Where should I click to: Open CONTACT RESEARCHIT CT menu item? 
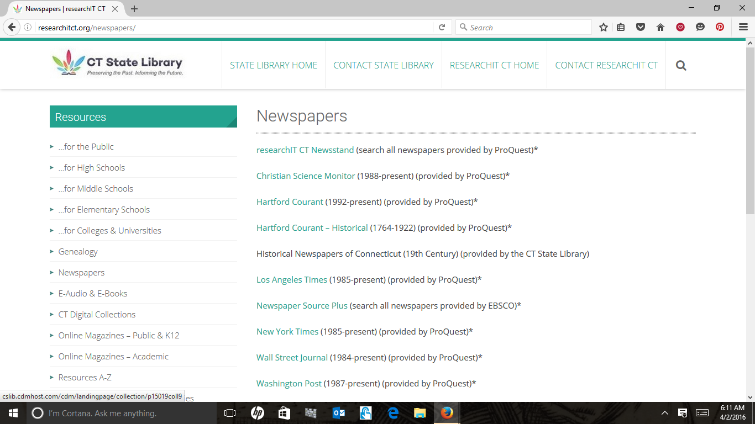click(606, 65)
